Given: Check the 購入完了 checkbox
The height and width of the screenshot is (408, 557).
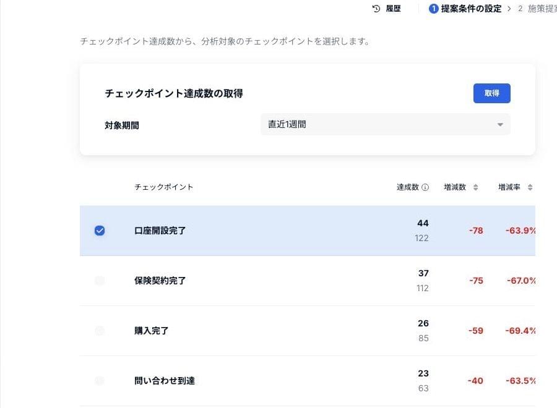Looking at the screenshot, I should click(100, 331).
